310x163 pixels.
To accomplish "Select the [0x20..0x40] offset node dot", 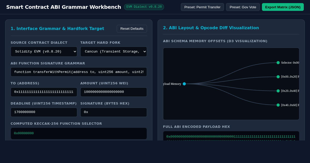I will [x=278, y=91].
